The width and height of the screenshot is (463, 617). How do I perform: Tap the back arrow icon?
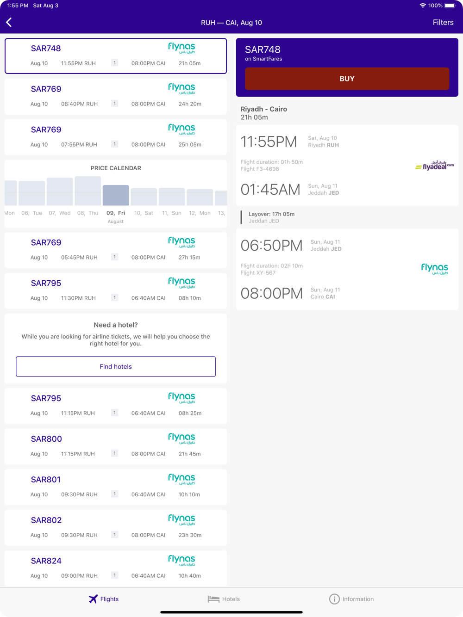9,22
